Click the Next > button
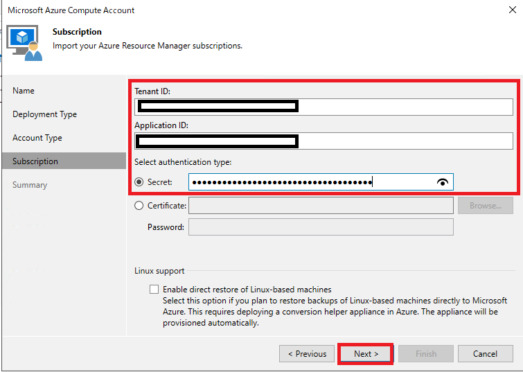This screenshot has height=372, width=523. (x=366, y=354)
